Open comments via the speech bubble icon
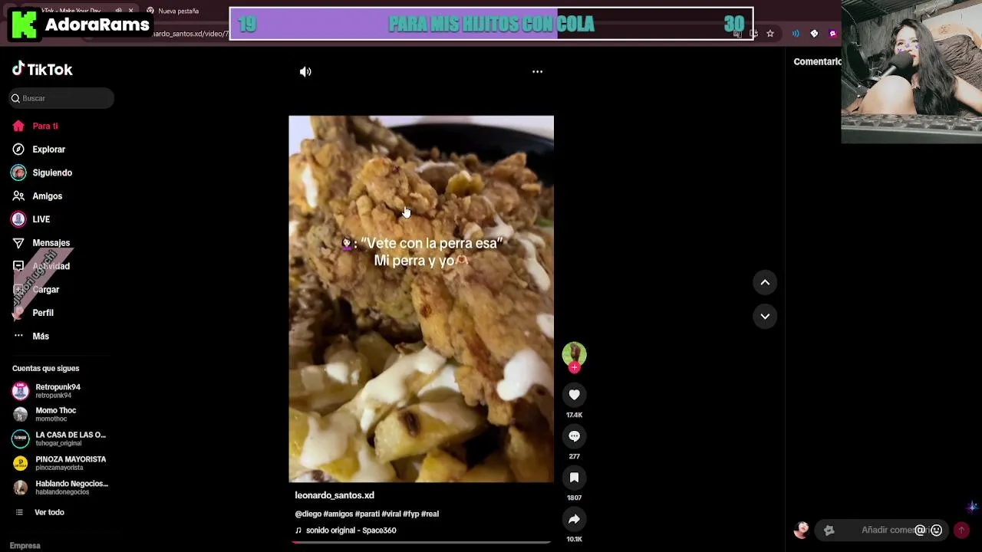 tap(574, 435)
